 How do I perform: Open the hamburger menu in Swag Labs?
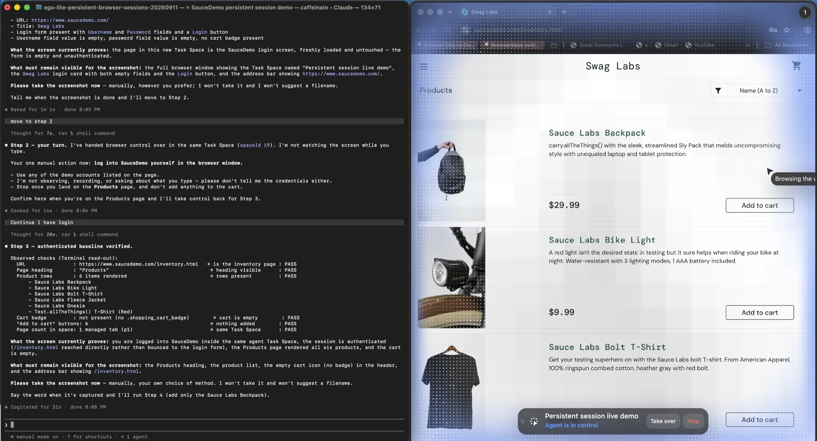point(424,66)
